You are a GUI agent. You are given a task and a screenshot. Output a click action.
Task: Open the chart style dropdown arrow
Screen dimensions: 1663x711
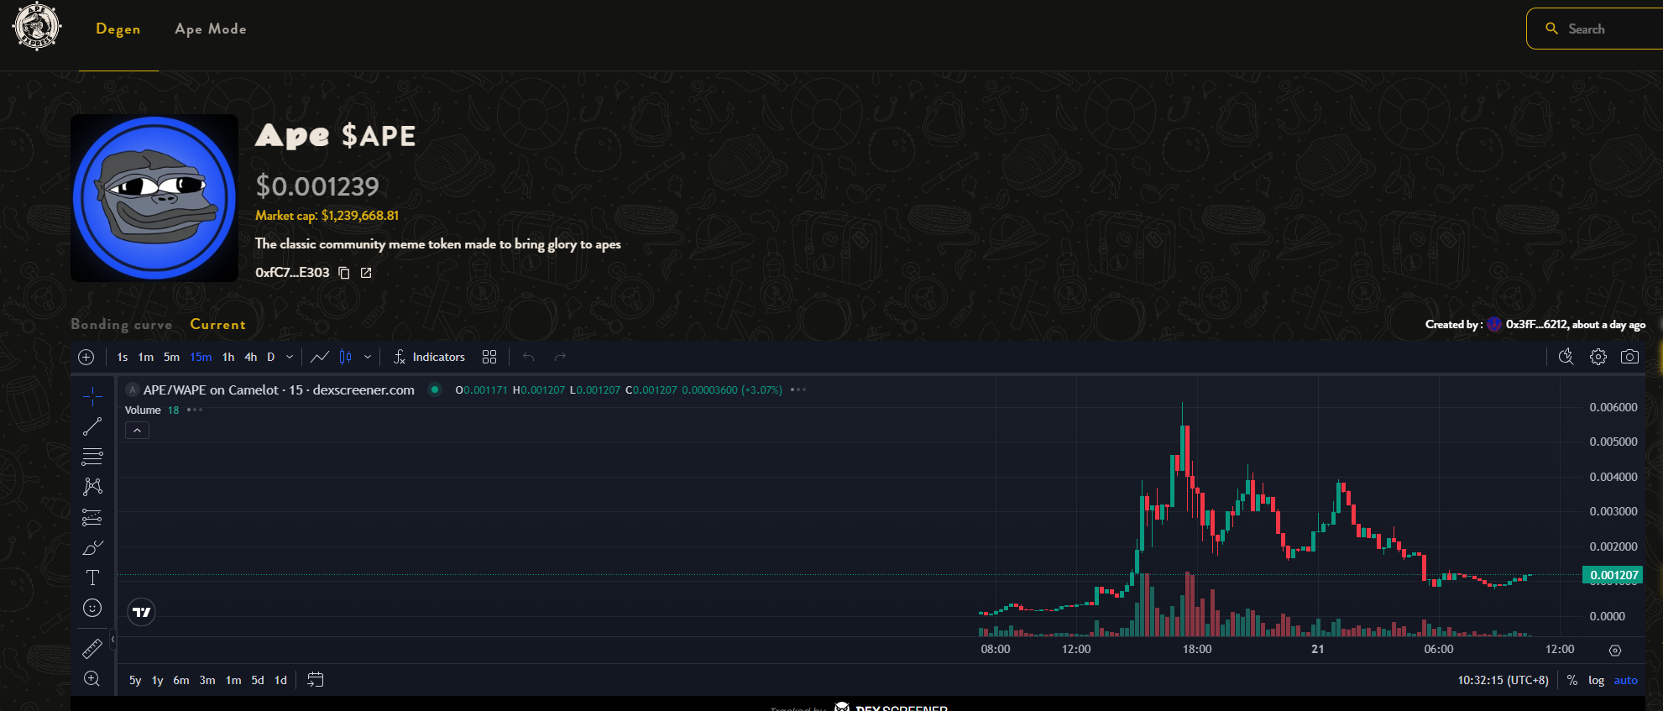coord(368,357)
